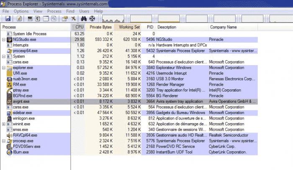Sort by the CPU column header
Image resolution: width=293 pixels, height=170 pixels.
click(78, 27)
